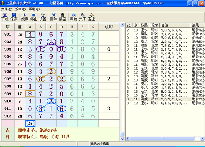
Task: Click the prediction cell showing 27
Action: tap(30, 124)
